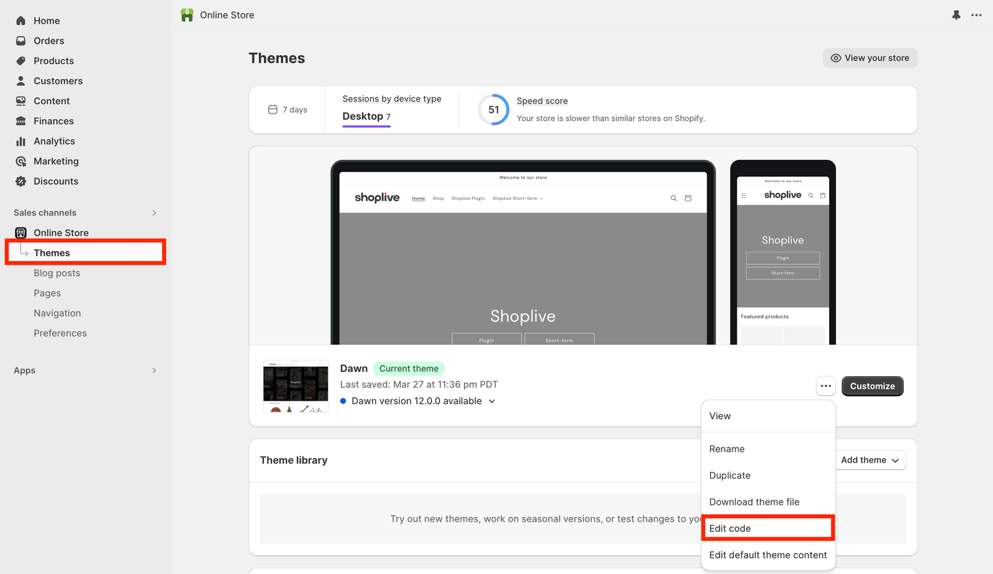Click the calendar icon beside 7 days

[273, 109]
